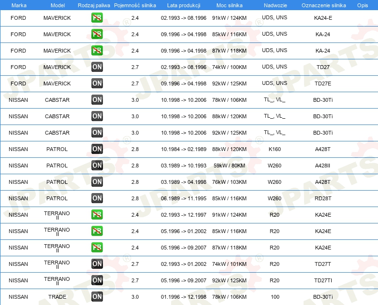
Task: Select engine code TD27T
Action: click(323, 264)
